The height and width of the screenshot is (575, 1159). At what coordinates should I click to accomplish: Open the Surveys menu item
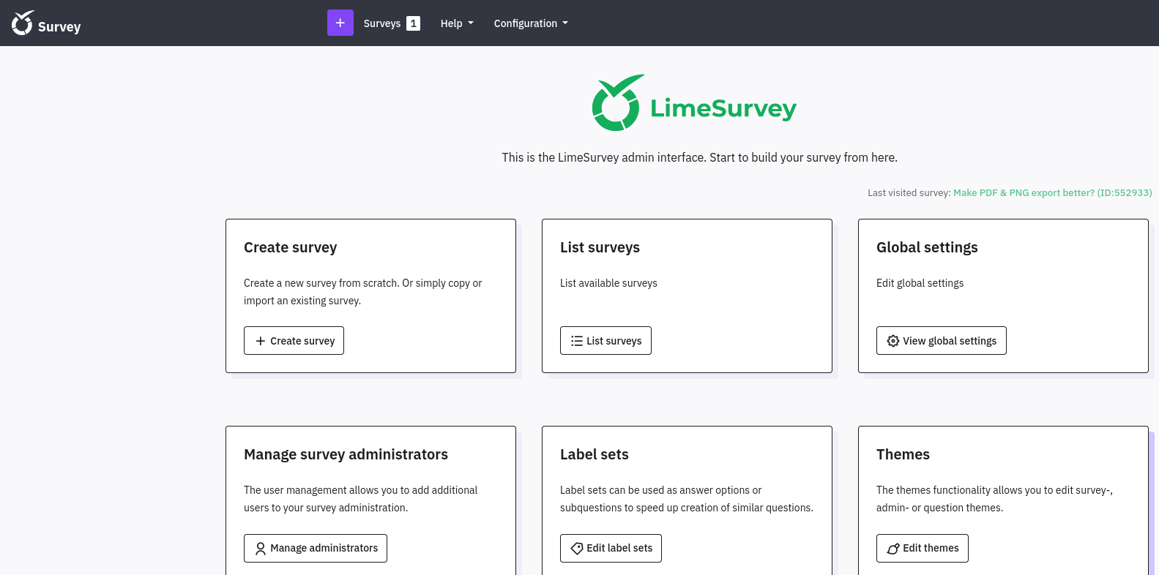coord(381,23)
